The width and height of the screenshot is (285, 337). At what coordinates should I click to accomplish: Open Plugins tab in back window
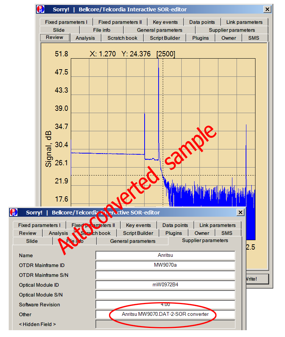201,38
